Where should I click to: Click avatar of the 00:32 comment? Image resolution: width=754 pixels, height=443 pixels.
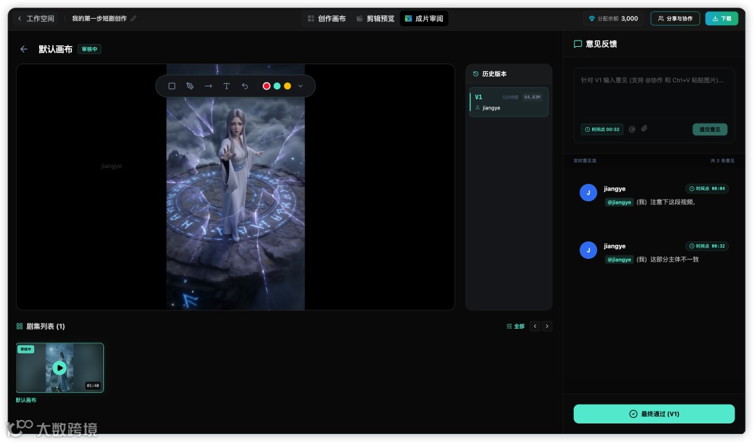pyautogui.click(x=588, y=250)
